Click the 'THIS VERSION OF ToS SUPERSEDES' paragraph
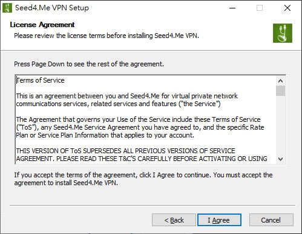The image size is (302, 234). tap(142, 155)
